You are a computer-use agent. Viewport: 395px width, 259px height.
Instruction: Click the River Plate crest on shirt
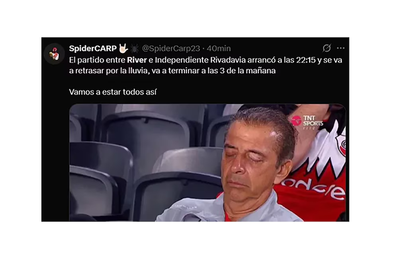(x=340, y=144)
